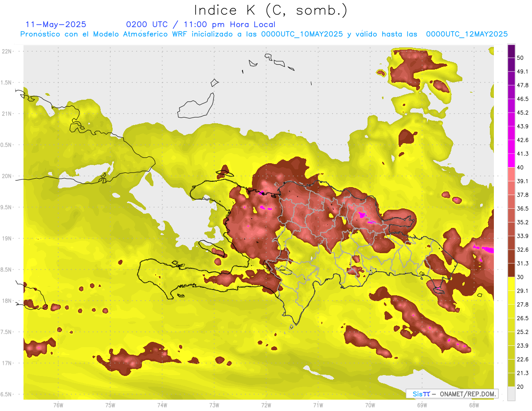Click the "47.8" value on the color scale

523,85
